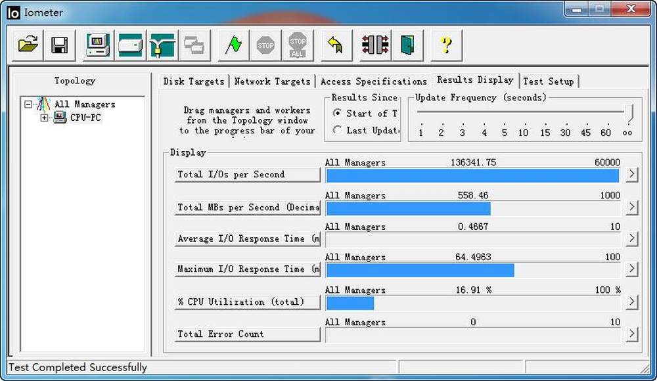Click the Iometer title bar logo

pos(13,12)
